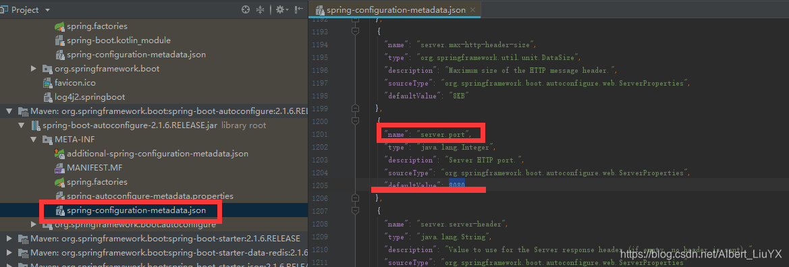This screenshot has width=789, height=267.
Task: Expand the org.springframework.boot package node
Action: 34,68
